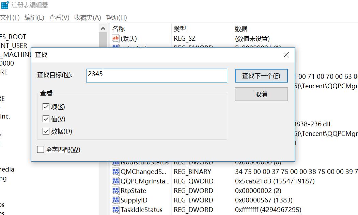Click the QWORD icon beside QQPCMgrInsta
Viewport: 358px width, 215px height.
point(115,181)
